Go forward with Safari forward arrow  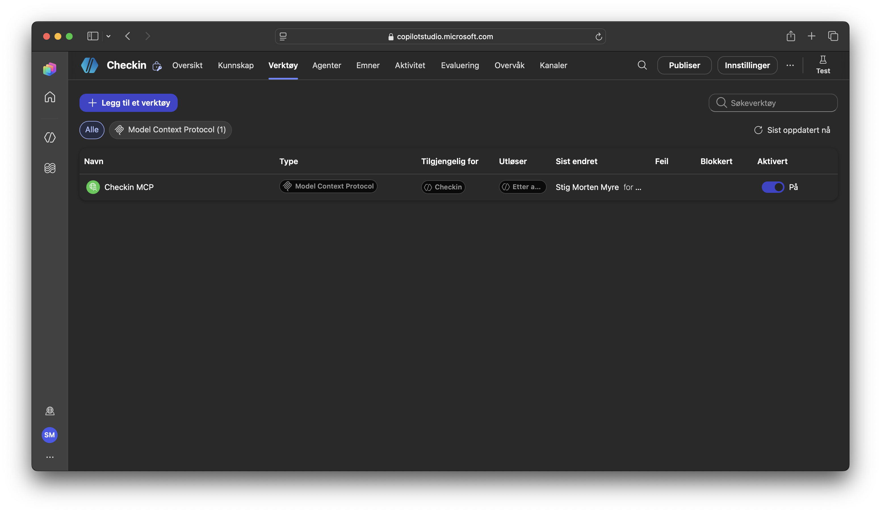pos(148,36)
